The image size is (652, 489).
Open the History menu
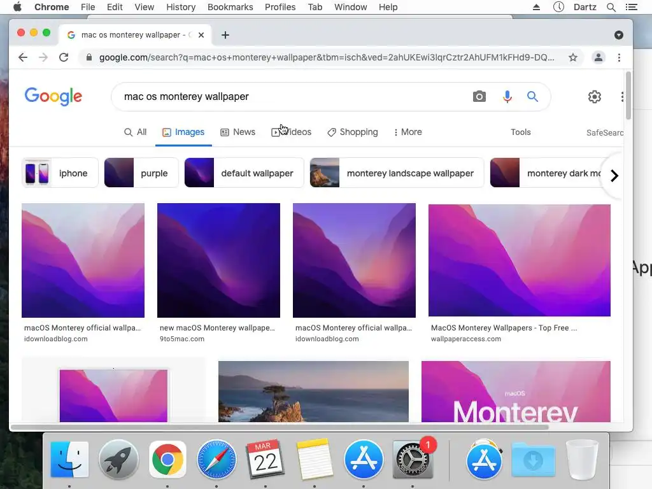point(181,7)
